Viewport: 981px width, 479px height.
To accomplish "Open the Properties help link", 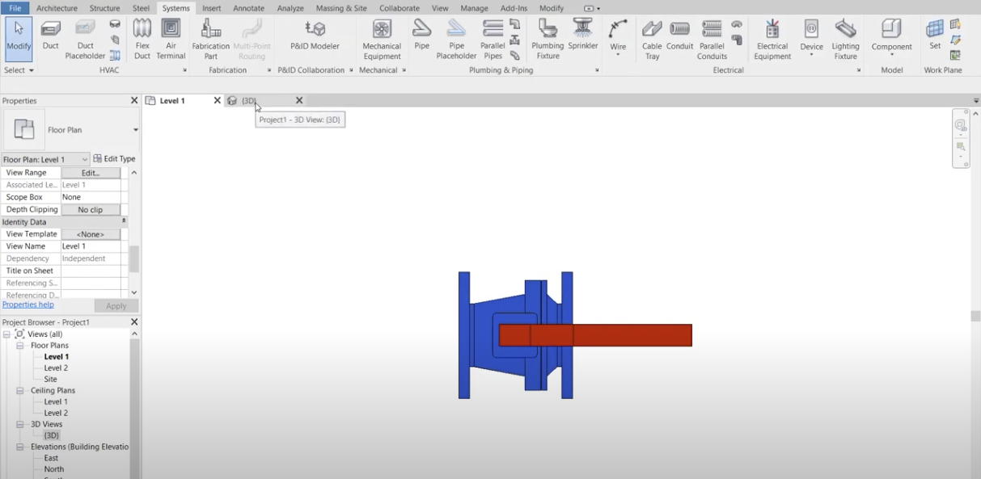I will click(28, 305).
